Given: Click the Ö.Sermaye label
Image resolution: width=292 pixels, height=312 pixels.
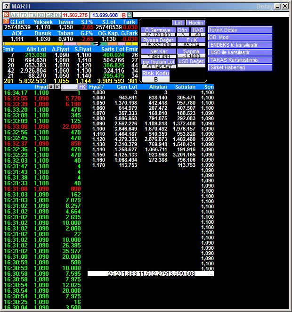Looking at the screenshot, I should (x=158, y=30).
